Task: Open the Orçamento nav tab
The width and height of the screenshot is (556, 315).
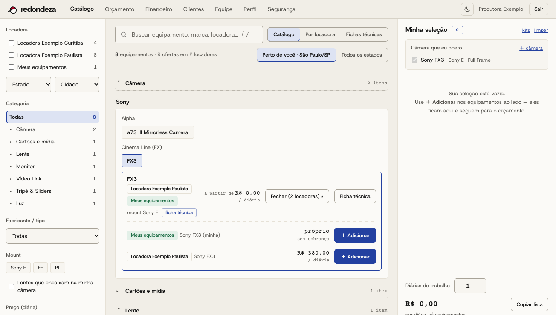Action: 119,9
